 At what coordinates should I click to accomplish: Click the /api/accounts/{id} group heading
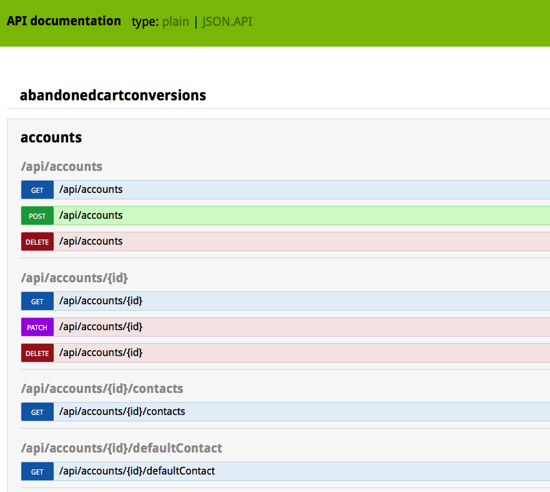coord(74,278)
